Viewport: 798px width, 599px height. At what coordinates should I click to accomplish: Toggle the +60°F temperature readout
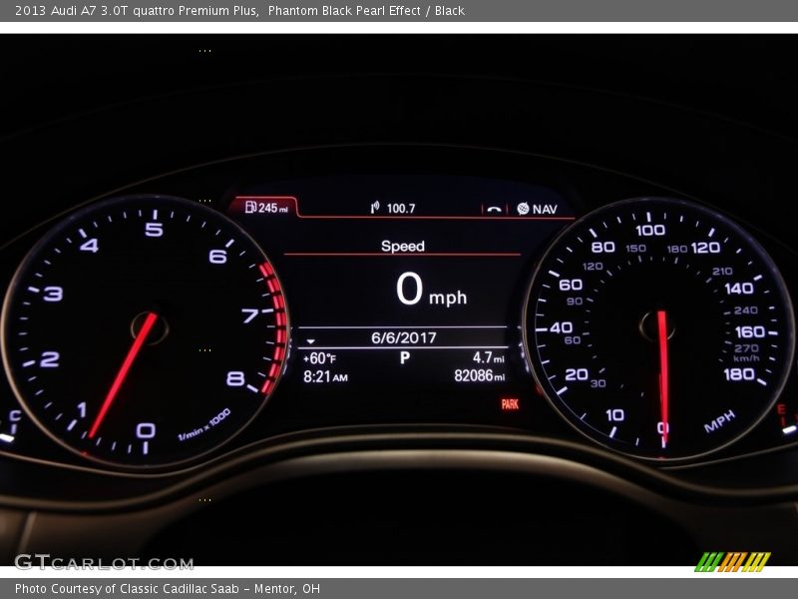(318, 357)
